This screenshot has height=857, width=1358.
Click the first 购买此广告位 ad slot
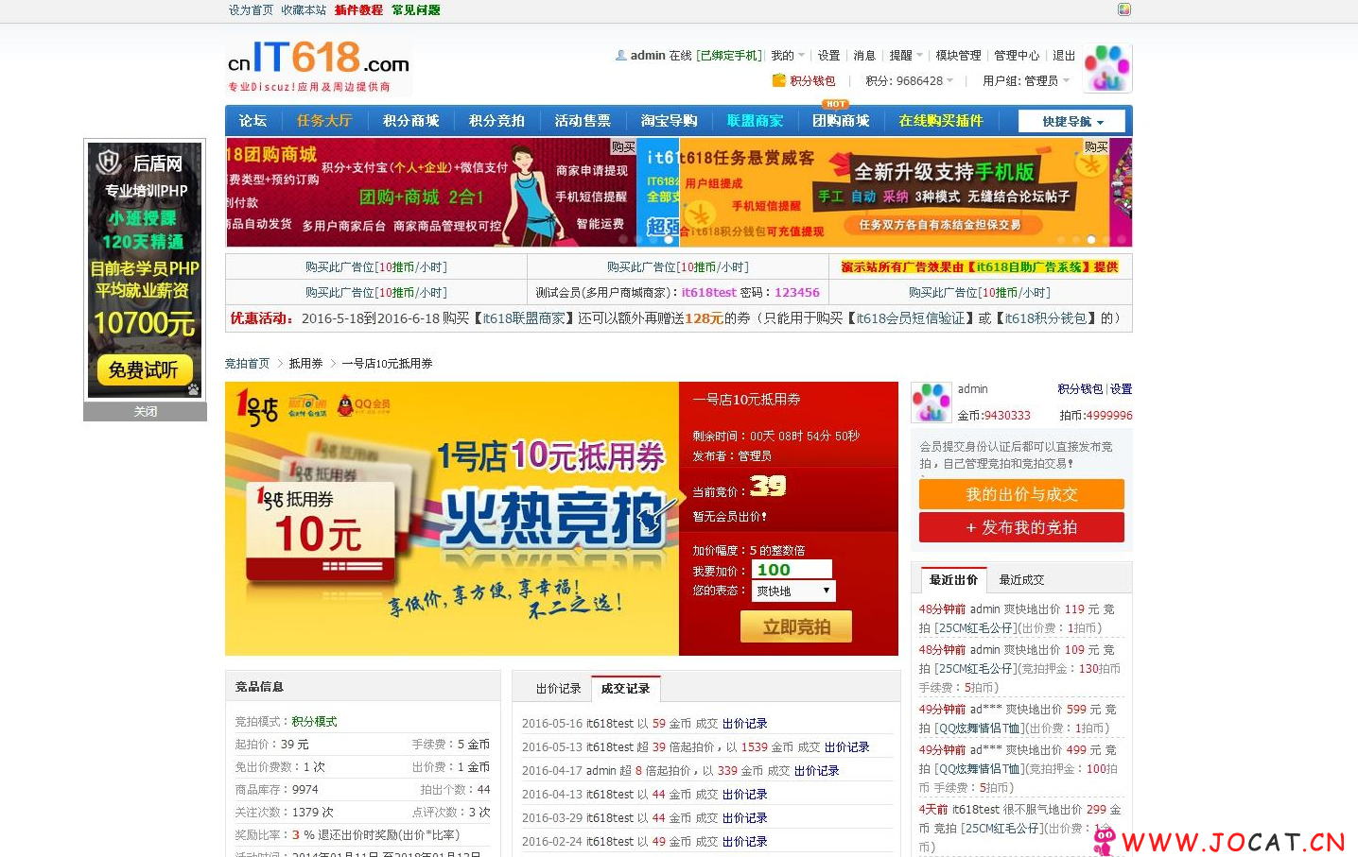(376, 267)
